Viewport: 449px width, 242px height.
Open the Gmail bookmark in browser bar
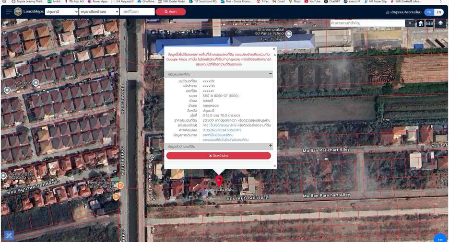[278, 1]
